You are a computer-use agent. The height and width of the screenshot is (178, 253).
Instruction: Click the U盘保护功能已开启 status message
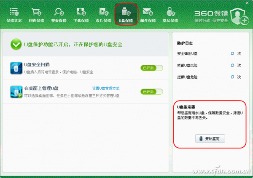(x=73, y=45)
